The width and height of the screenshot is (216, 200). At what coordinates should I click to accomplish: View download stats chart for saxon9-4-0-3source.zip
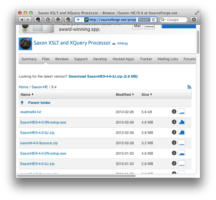tap(182, 143)
